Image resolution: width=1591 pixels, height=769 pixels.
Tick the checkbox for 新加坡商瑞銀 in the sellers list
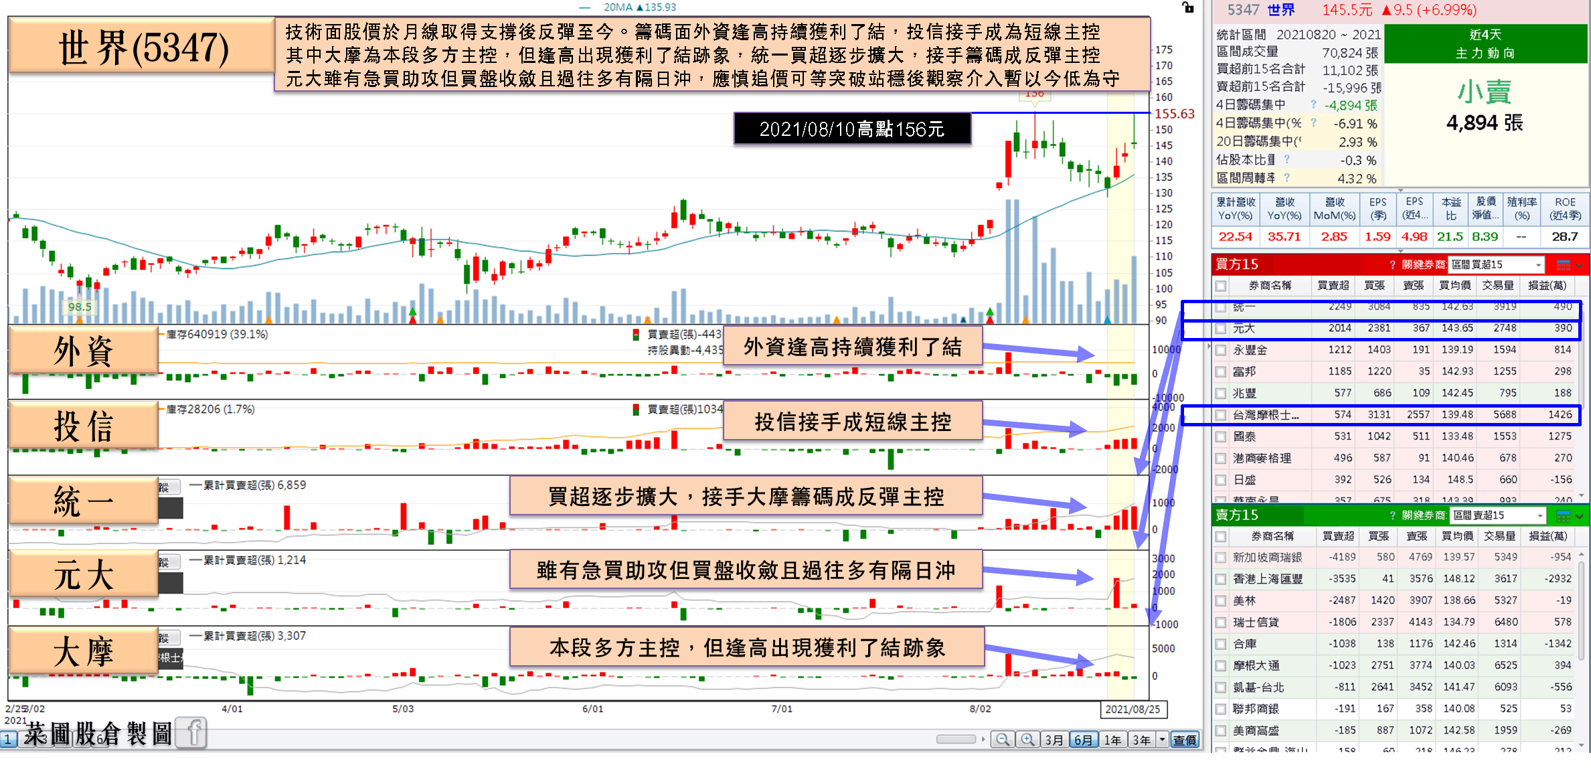(x=1221, y=558)
